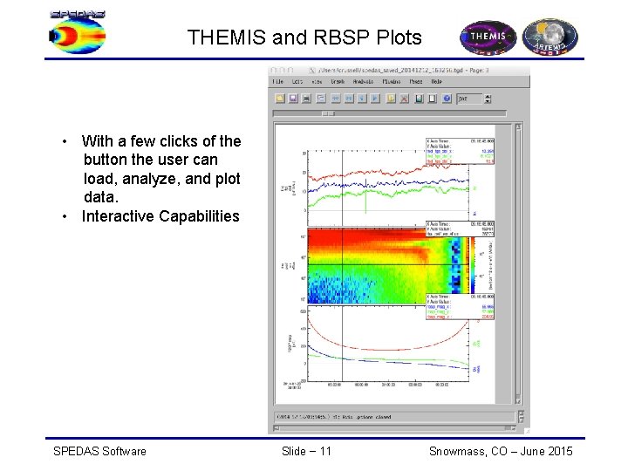The image size is (628, 471).
Task: Click the top line plot panel
Action: pos(387,188)
